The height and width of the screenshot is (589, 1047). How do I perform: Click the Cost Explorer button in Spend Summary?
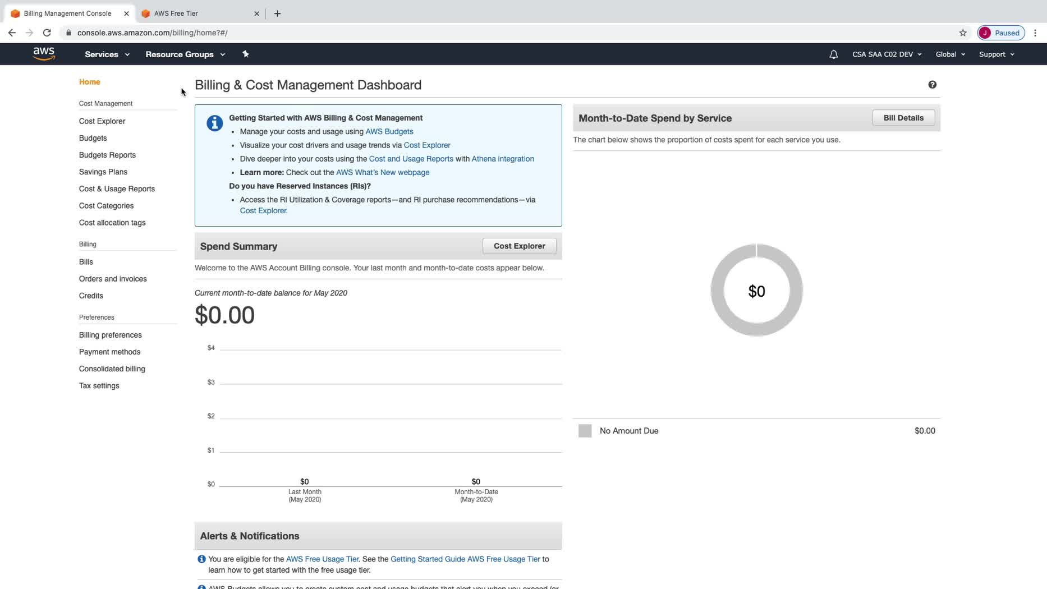pyautogui.click(x=519, y=246)
